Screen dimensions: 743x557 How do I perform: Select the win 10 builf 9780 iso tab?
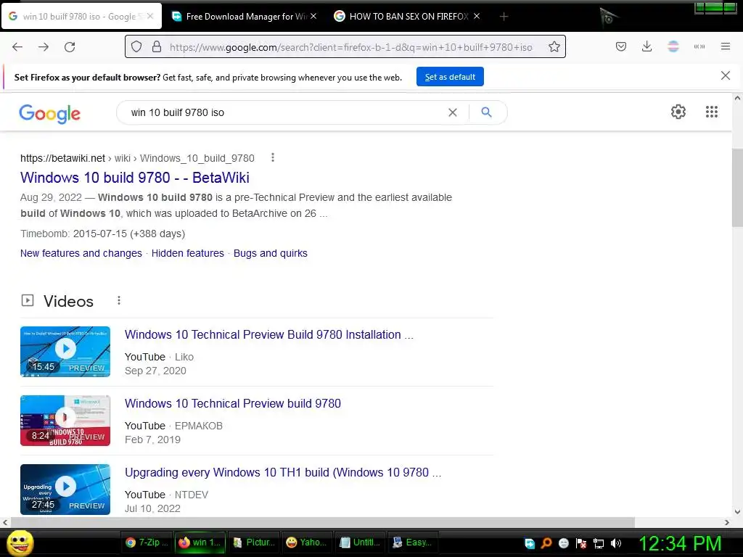(x=81, y=17)
